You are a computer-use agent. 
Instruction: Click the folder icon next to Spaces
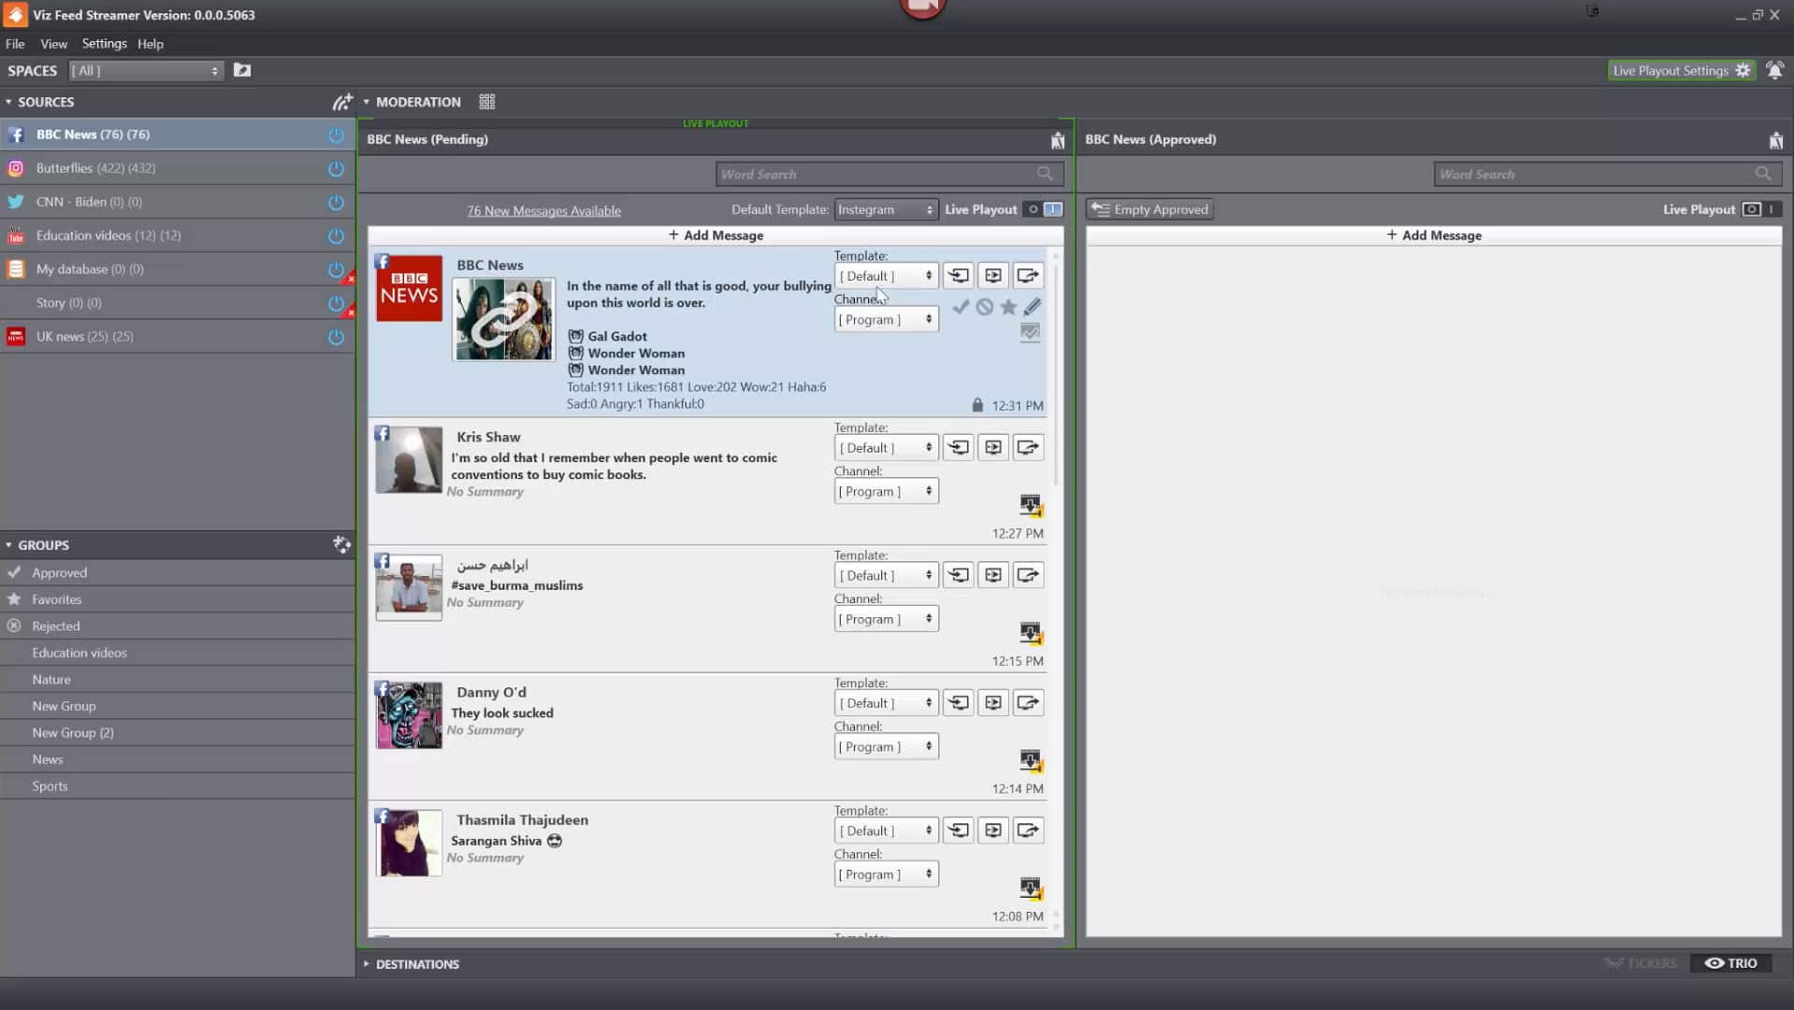click(242, 71)
